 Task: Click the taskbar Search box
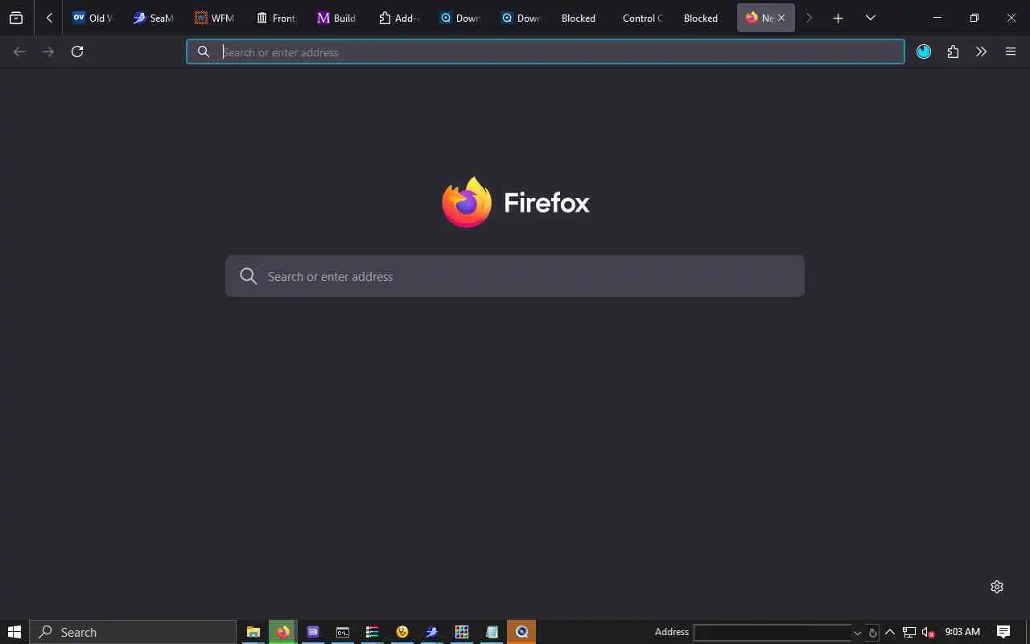click(x=133, y=632)
